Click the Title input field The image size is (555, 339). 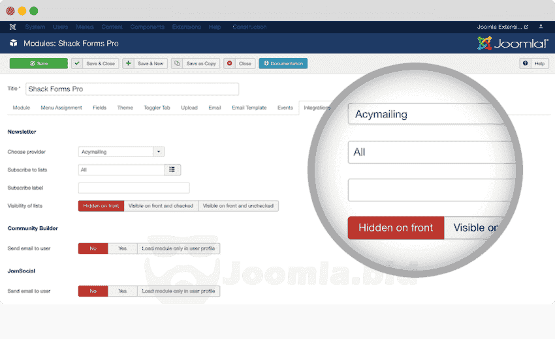(132, 89)
